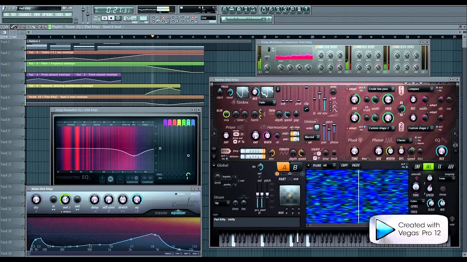Click the MONITOR button in Parametric EQ 2
Image resolution: width=467 pixels, height=262 pixels.
(x=132, y=180)
